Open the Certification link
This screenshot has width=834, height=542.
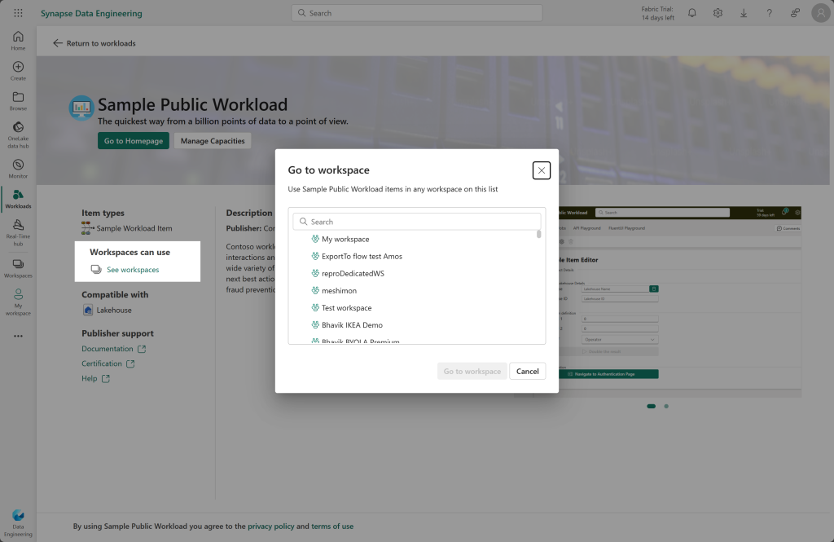point(108,364)
